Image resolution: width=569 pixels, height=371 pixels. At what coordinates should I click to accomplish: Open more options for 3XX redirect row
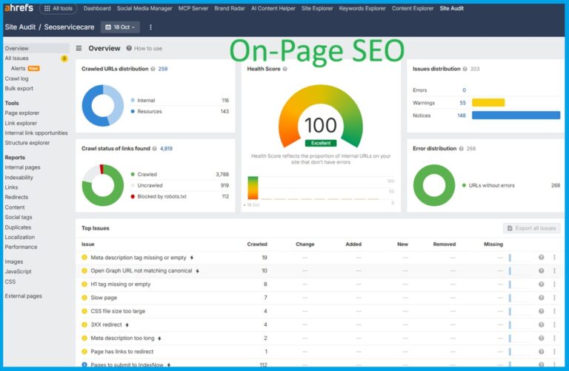554,324
